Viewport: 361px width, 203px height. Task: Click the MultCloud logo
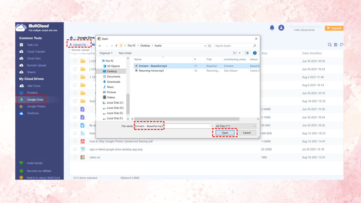36,28
